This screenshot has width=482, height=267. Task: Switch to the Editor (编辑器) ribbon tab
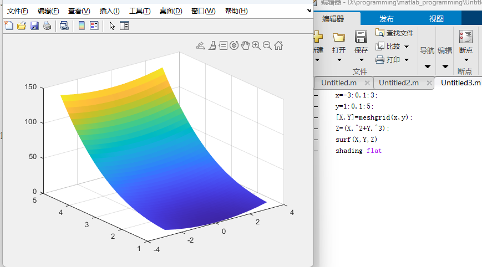[x=333, y=19]
